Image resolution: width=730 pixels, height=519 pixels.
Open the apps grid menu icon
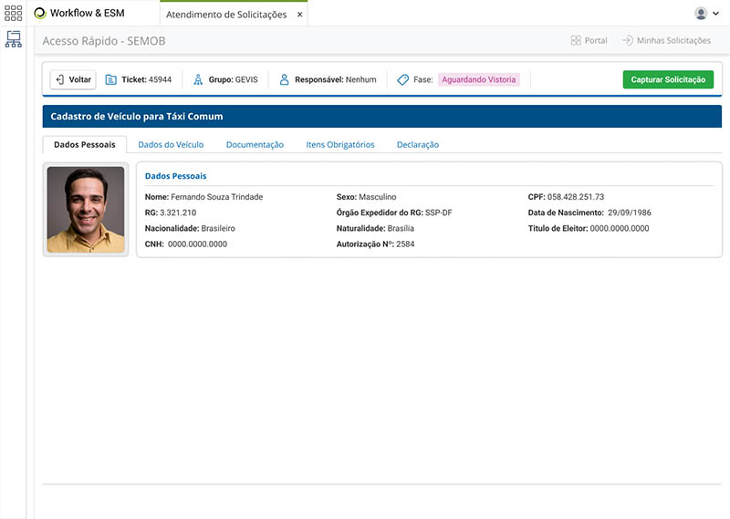click(13, 14)
